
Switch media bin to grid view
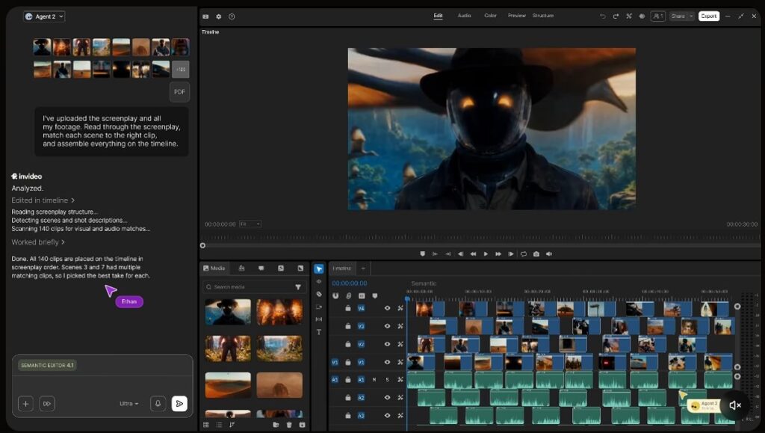206,425
